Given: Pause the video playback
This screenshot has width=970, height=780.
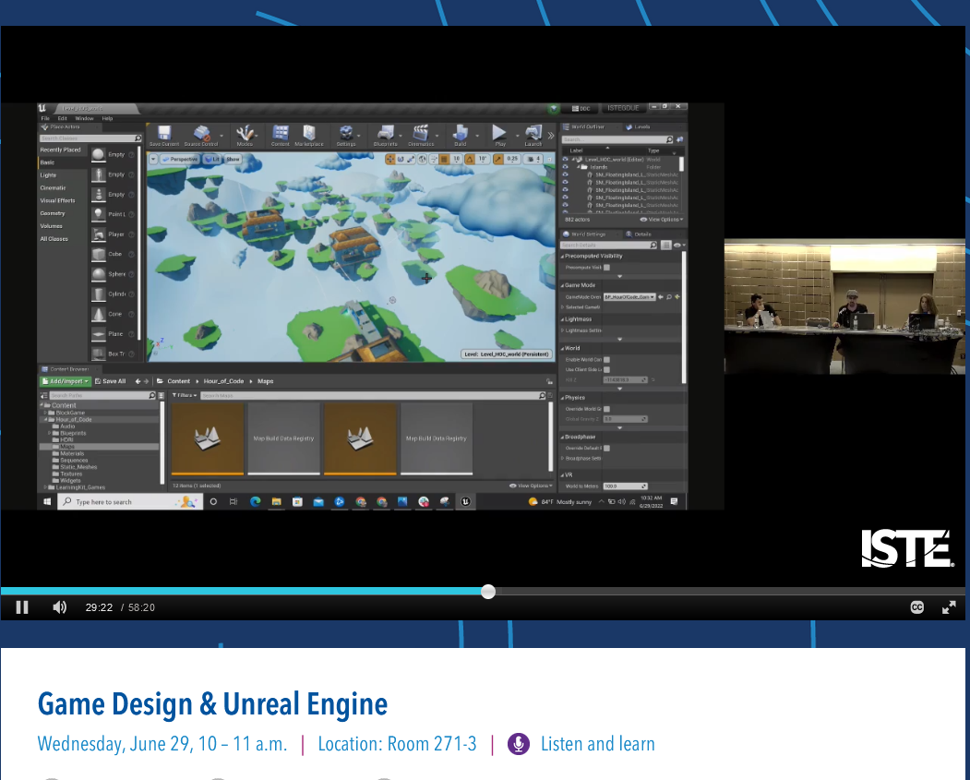Looking at the screenshot, I should [x=22, y=607].
